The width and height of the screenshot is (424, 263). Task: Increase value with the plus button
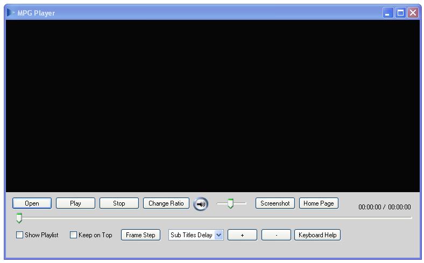[x=242, y=235]
